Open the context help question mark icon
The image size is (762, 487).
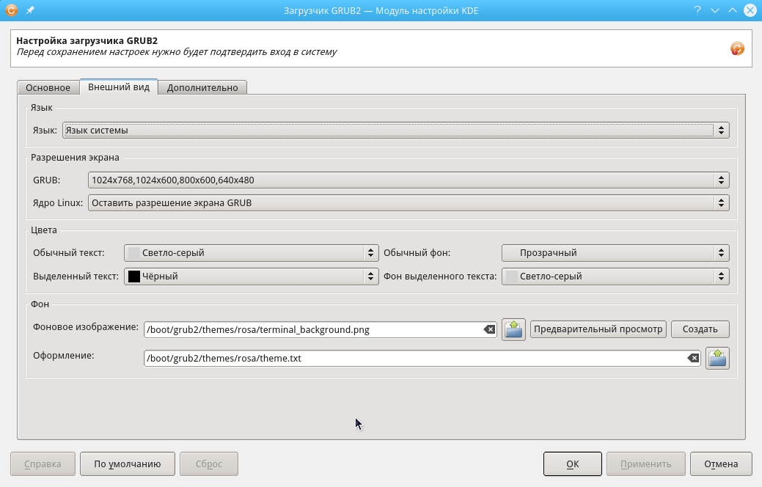697,10
